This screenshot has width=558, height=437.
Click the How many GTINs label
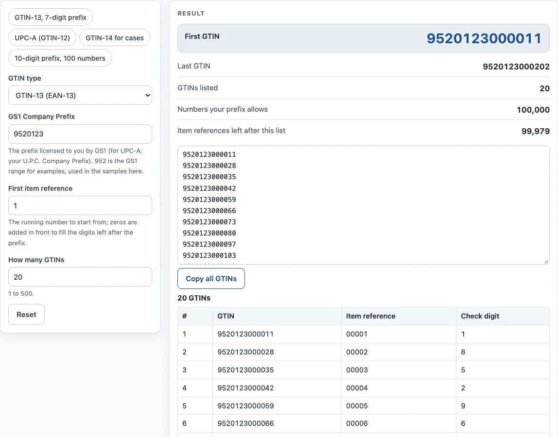[x=36, y=260]
